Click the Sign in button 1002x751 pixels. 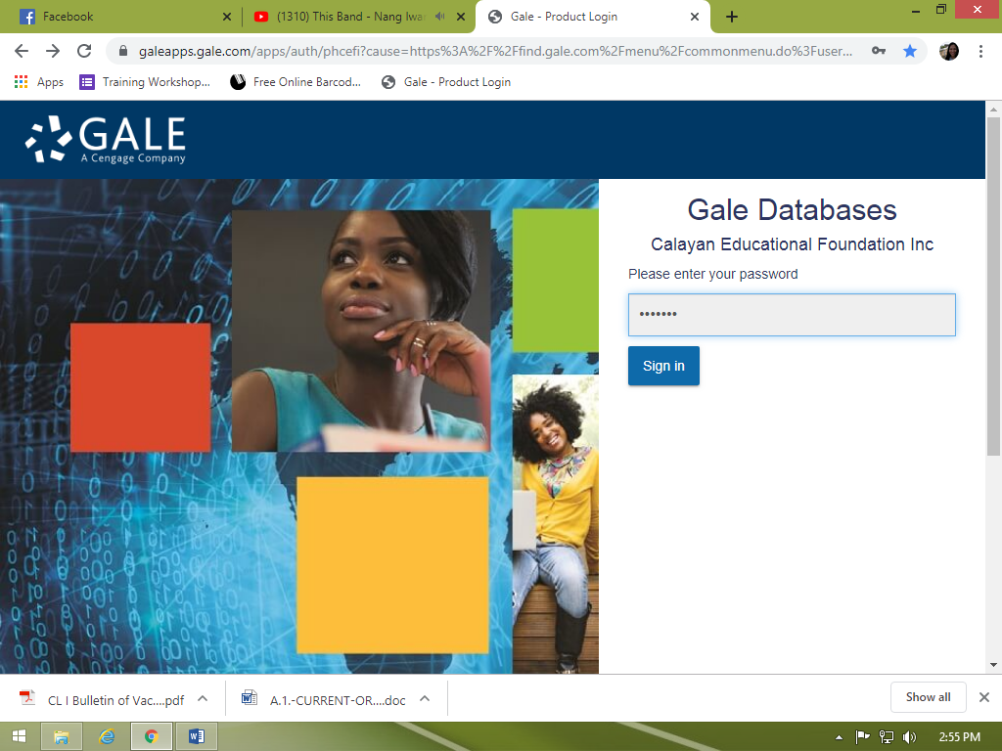[x=663, y=366]
